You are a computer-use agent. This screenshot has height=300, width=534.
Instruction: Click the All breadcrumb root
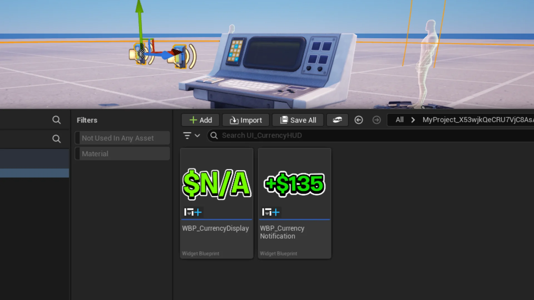pos(399,120)
